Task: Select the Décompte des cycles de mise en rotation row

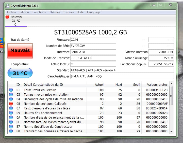Action: [x=89, y=99]
